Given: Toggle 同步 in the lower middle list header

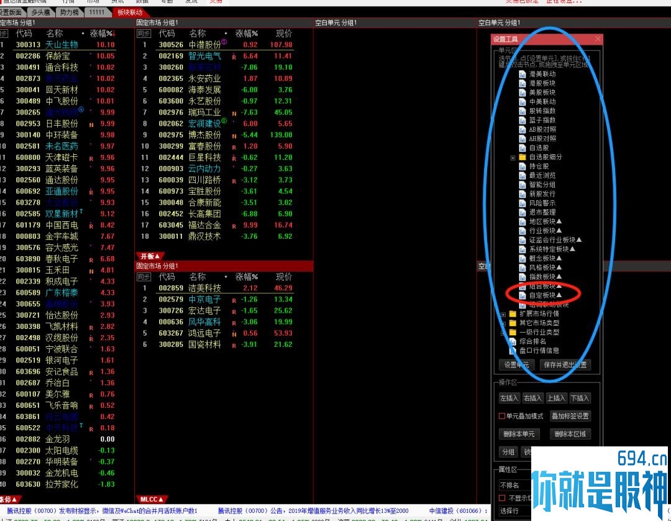Looking at the screenshot, I should click(144, 277).
